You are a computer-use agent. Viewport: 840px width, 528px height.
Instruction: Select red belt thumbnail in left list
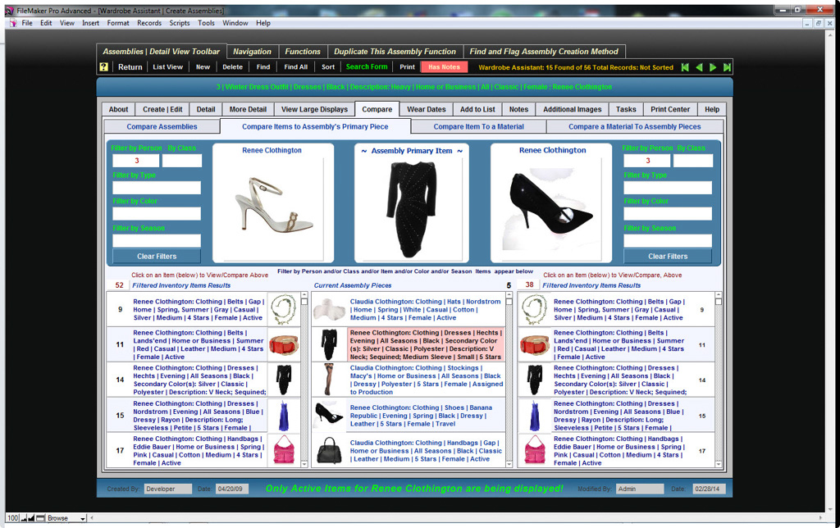click(x=283, y=344)
